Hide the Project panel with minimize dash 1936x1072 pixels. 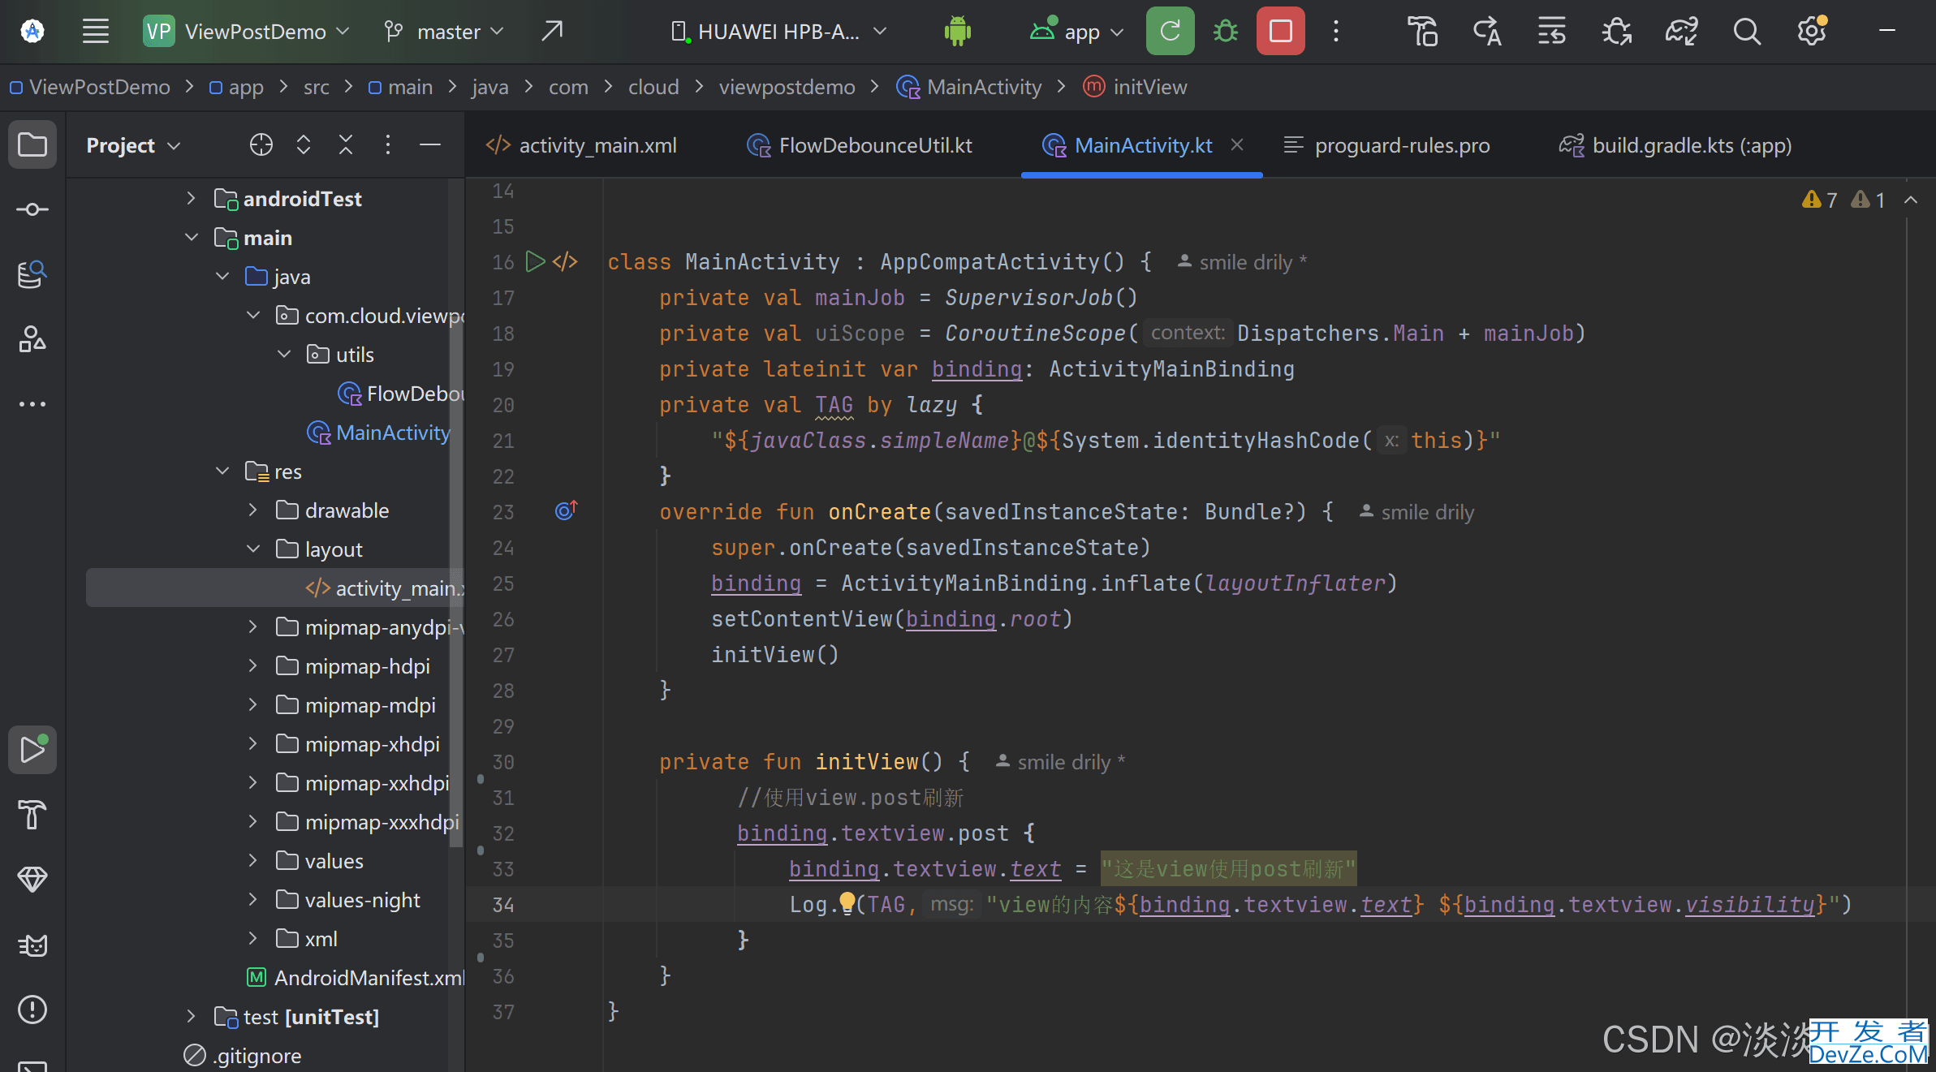(x=430, y=144)
